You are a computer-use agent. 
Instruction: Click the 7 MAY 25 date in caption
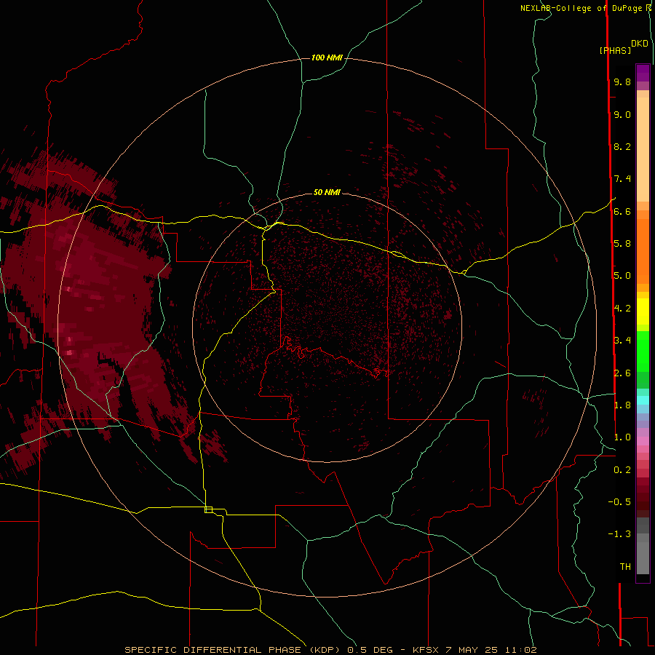tap(472, 650)
